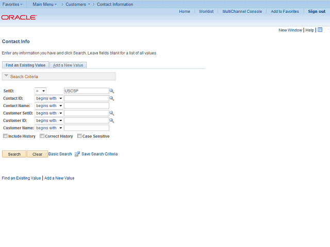Click the Contact ID input field
330x247 pixels.
click(x=87, y=98)
